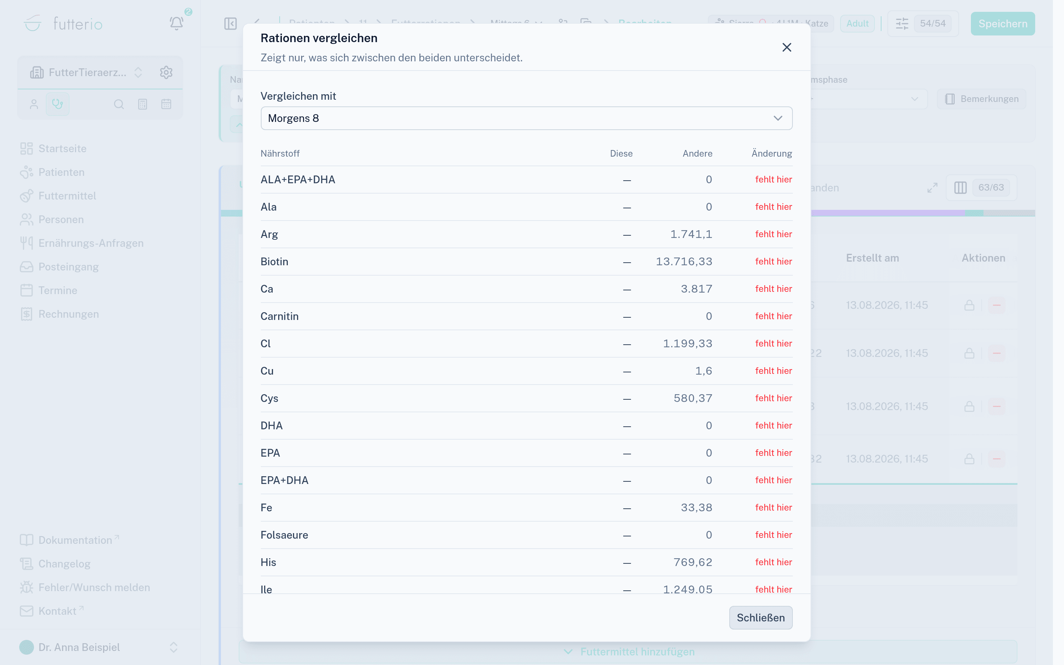Click the Andere column header
This screenshot has width=1064, height=665.
pyautogui.click(x=697, y=153)
